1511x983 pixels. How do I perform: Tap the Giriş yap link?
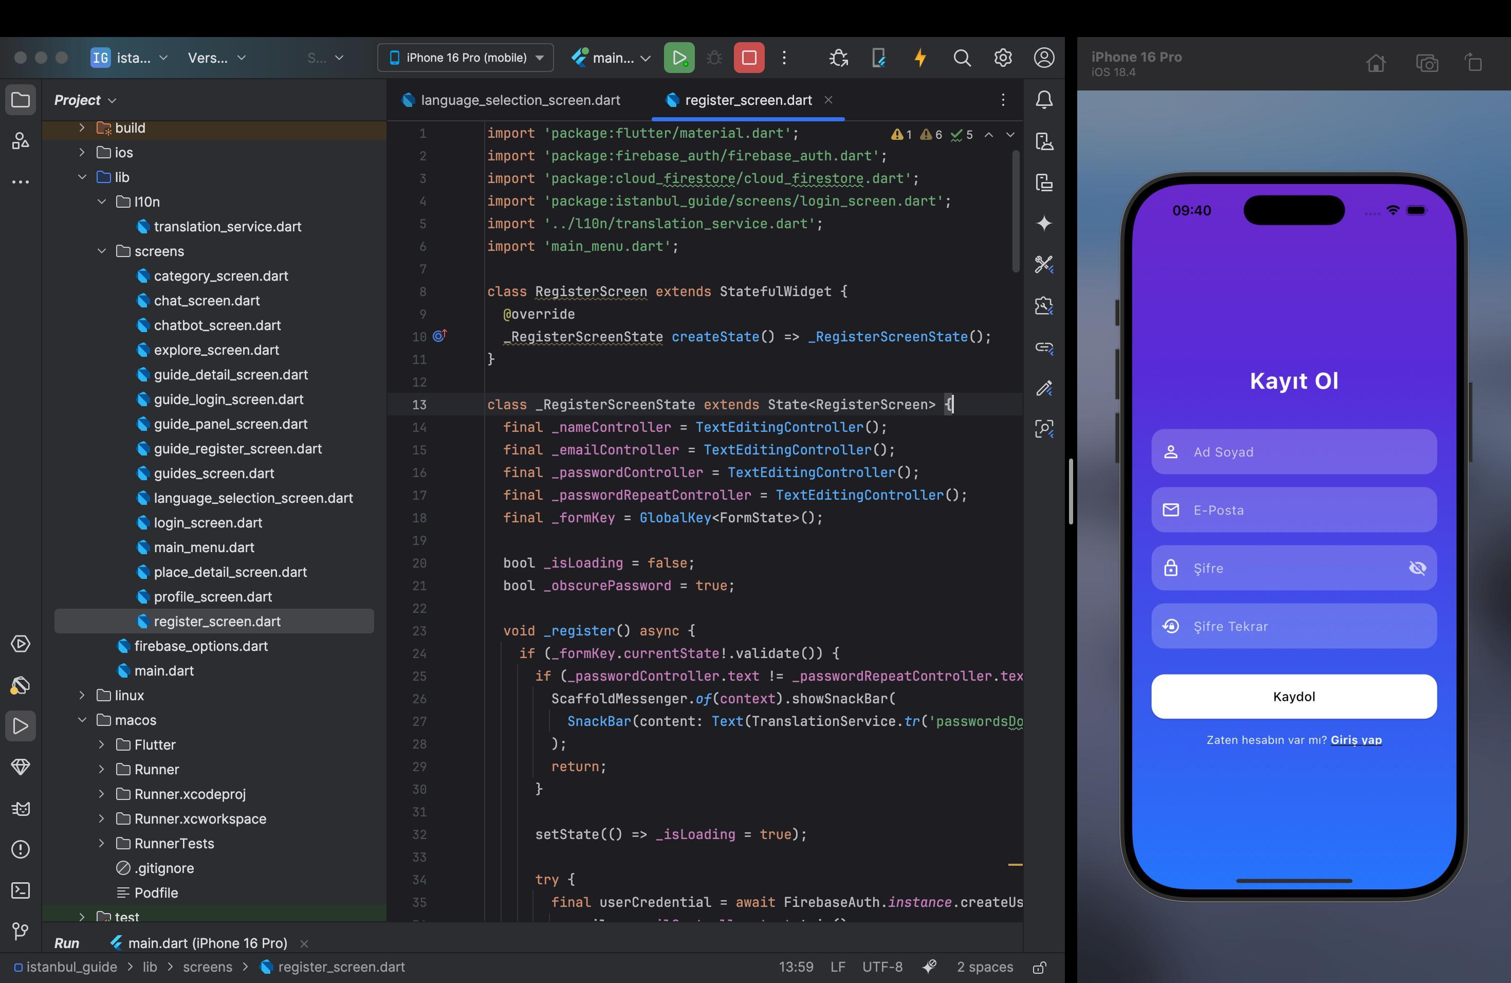click(x=1356, y=740)
